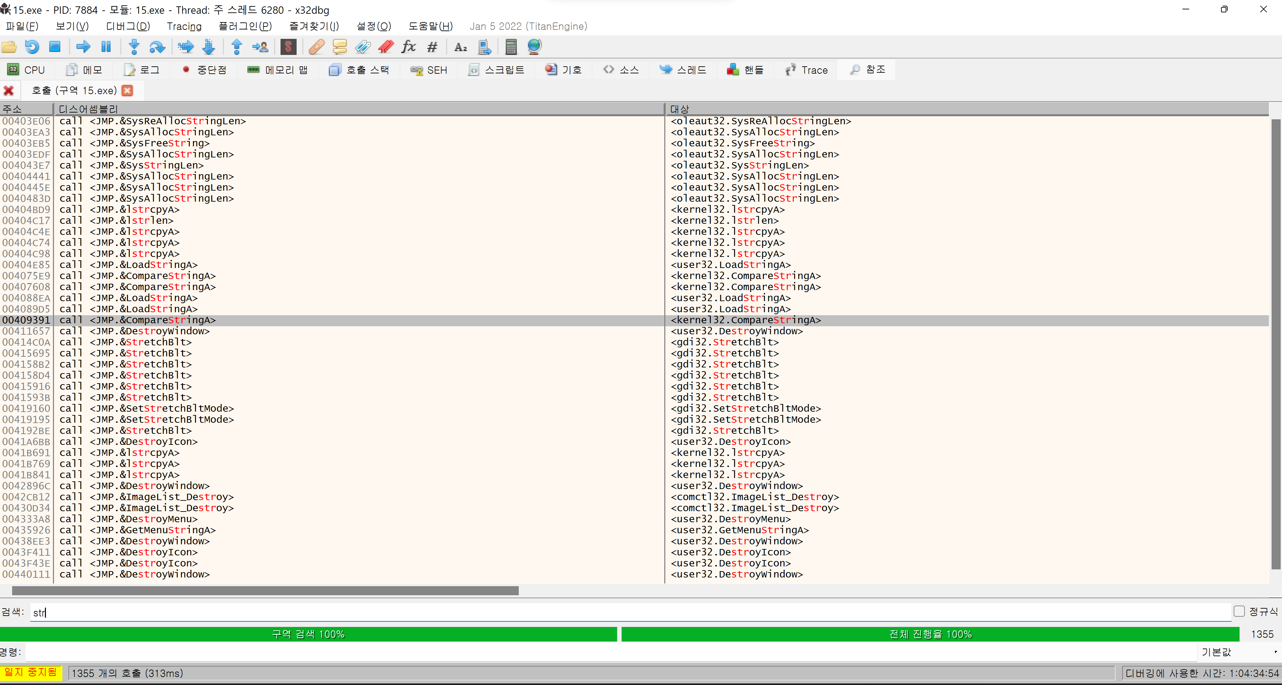Switch to the 핸들 tab

click(745, 70)
